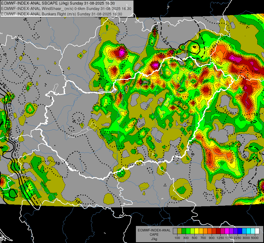This screenshot has width=264, height=243.
Task: Click the legend value 500
Action: [194, 238]
